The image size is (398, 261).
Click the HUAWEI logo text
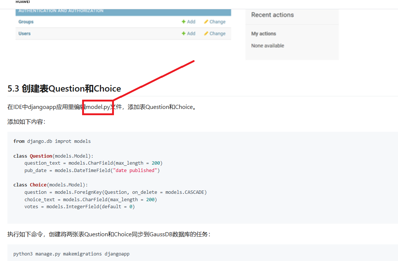[x=23, y=2]
